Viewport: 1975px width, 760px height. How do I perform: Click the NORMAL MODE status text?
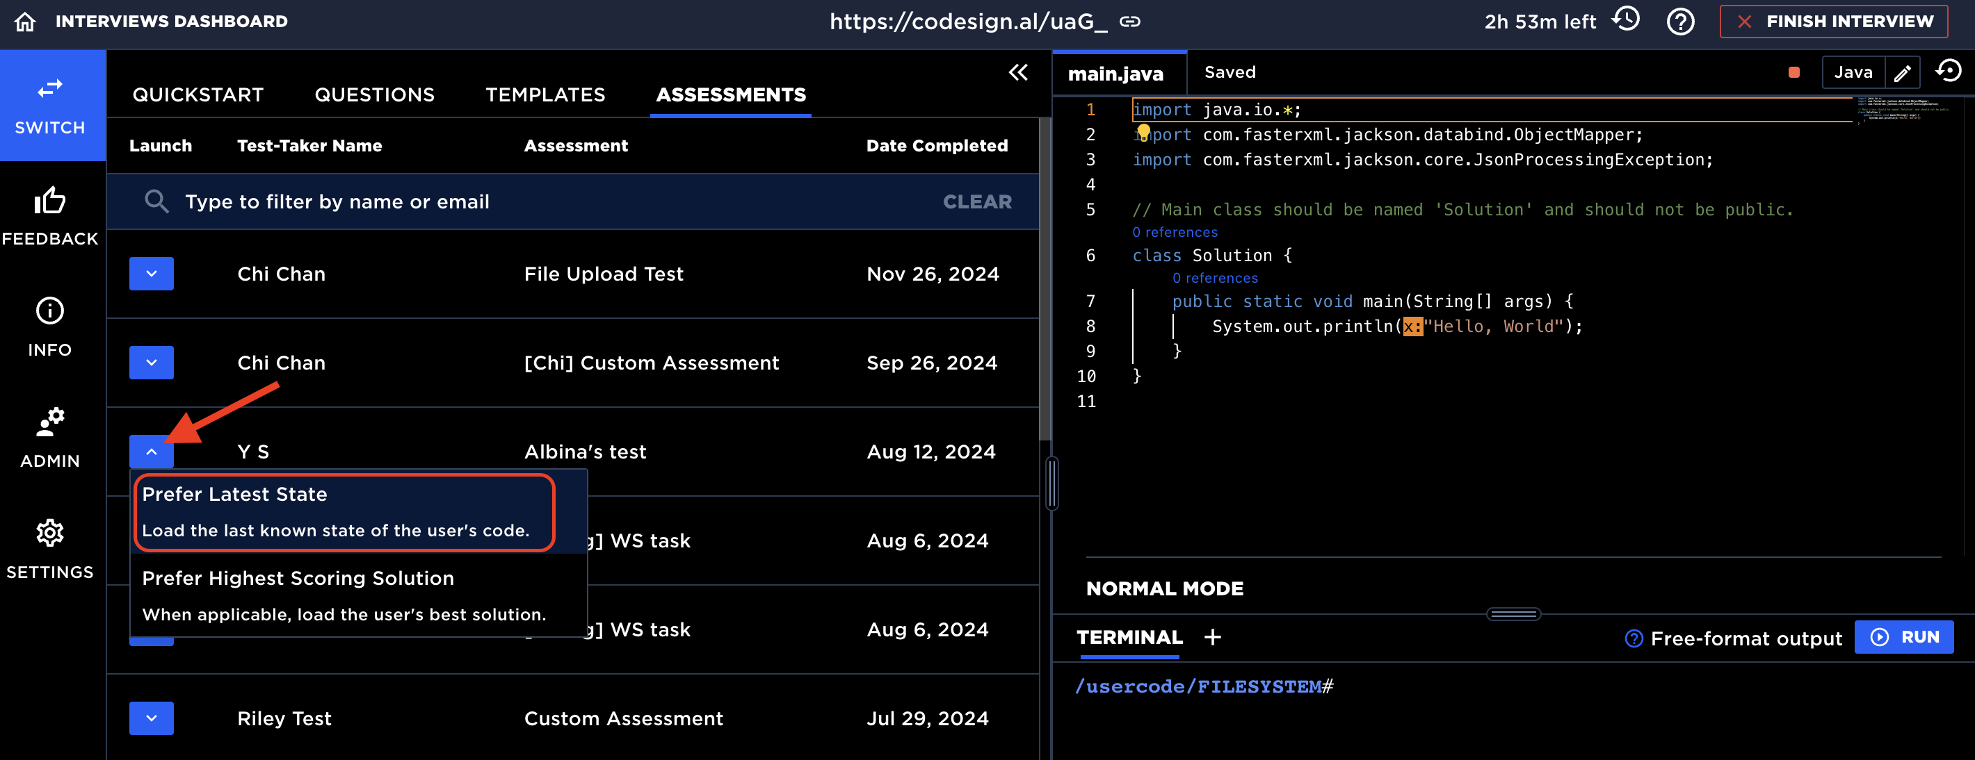coord(1165,588)
